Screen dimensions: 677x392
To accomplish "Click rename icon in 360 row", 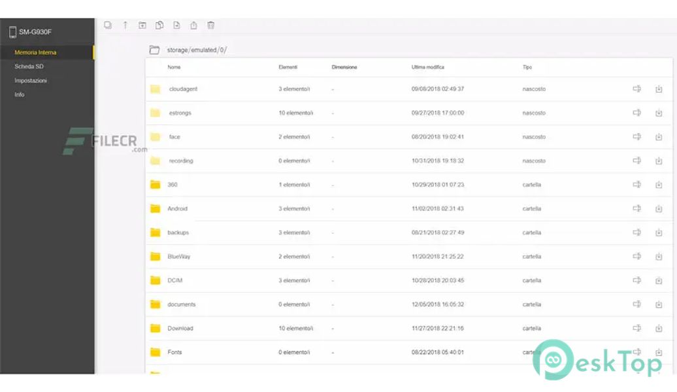I will (x=637, y=184).
